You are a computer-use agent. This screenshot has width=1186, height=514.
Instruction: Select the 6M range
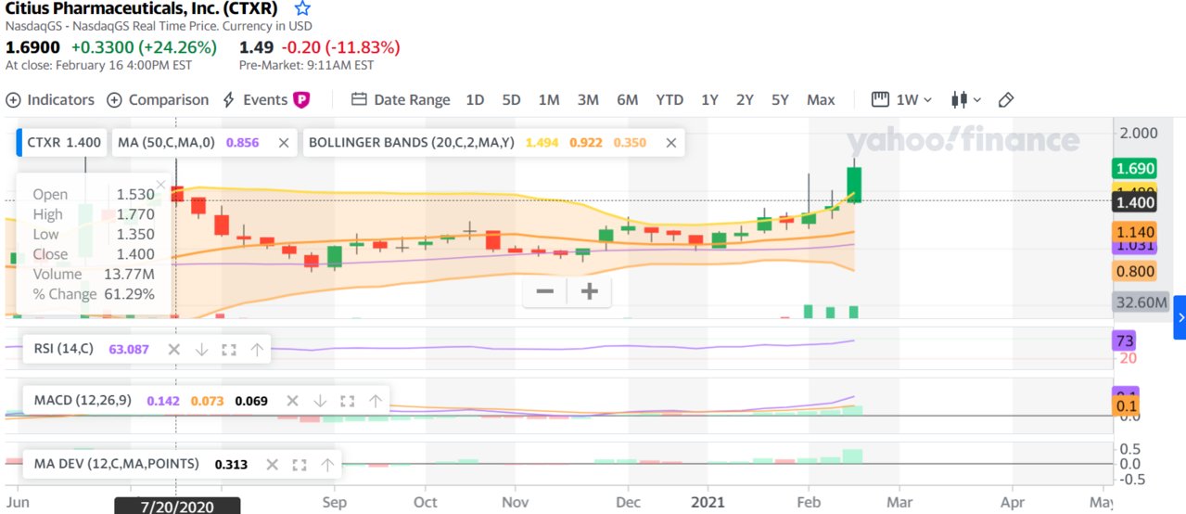pyautogui.click(x=628, y=99)
